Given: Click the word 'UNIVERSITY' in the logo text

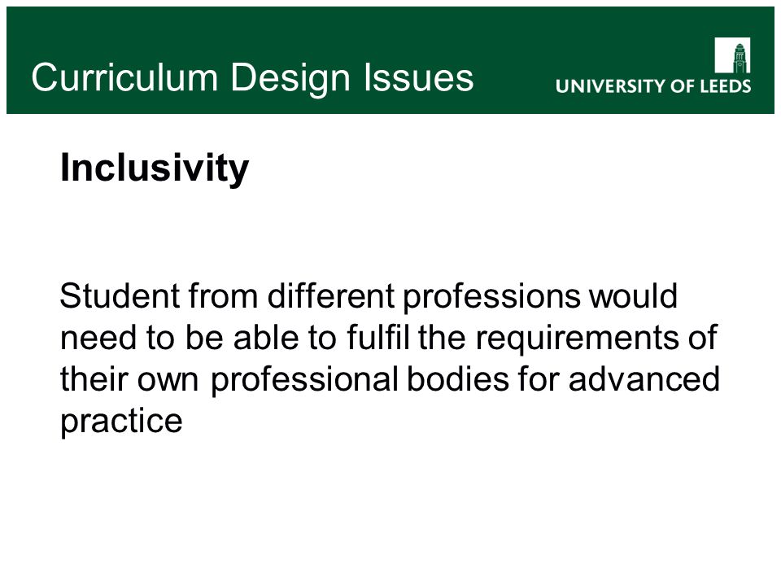Looking at the screenshot, I should [x=610, y=86].
